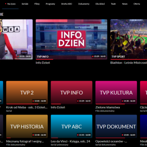
Task: Click Serial animowany label under Leo da Vinci
Action: coord(60,145)
